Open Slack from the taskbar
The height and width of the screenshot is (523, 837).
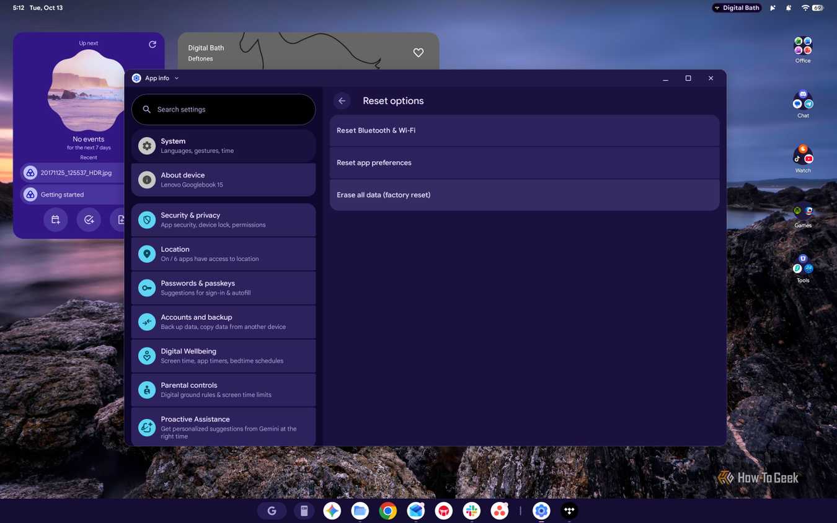click(472, 511)
